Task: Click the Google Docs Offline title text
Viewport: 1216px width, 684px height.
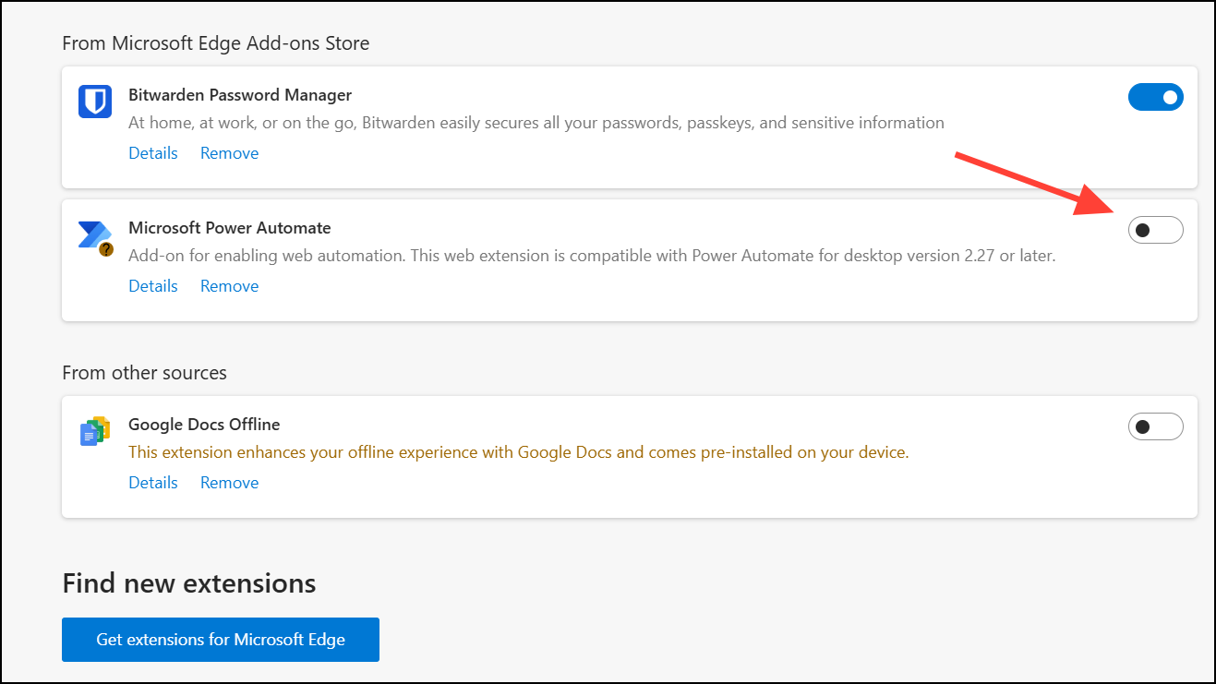Action: 204,425
